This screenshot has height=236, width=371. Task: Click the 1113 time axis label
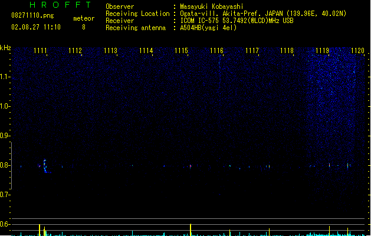[110, 51]
